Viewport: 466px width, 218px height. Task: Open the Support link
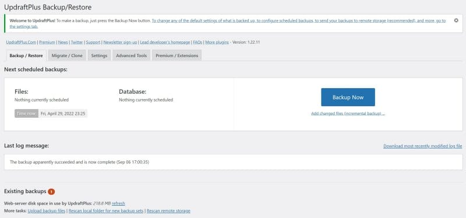click(93, 42)
